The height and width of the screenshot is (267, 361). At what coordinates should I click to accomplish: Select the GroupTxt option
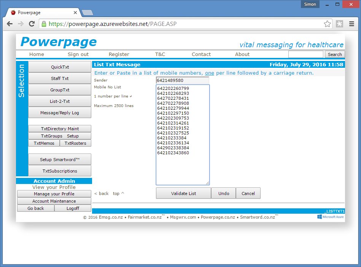(x=60, y=90)
